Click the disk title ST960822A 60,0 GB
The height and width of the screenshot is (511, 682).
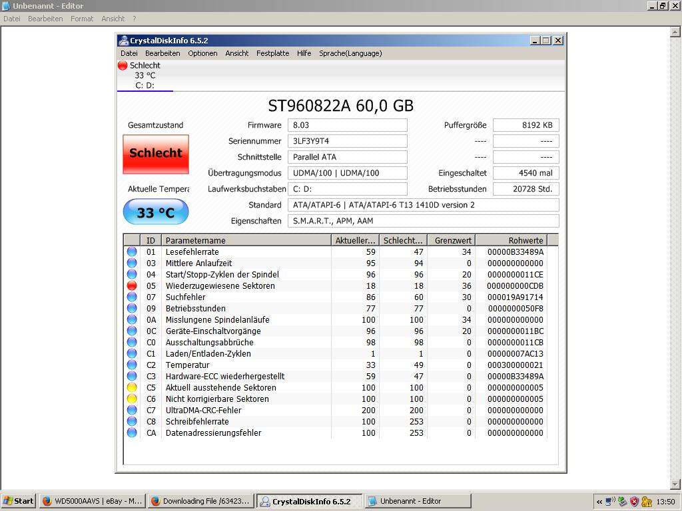(340, 106)
